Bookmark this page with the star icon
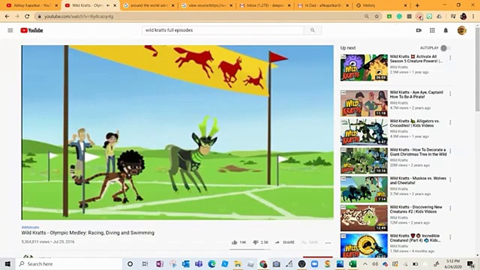Viewport: 480px width, 270px height. (x=377, y=16)
